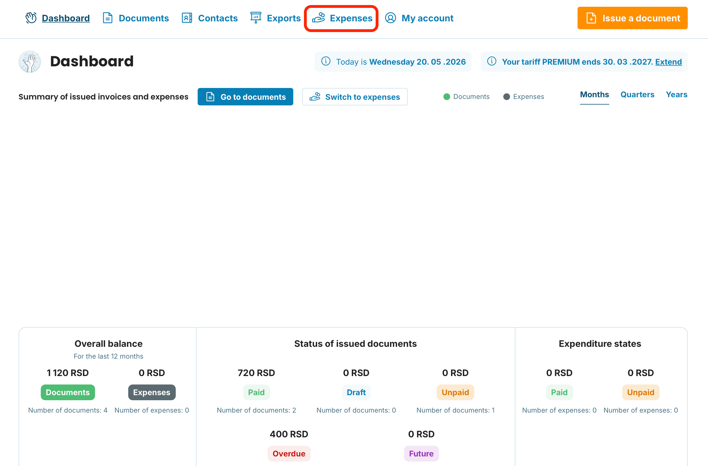Click the info icon beside today's date
708x466 pixels.
pyautogui.click(x=326, y=61)
